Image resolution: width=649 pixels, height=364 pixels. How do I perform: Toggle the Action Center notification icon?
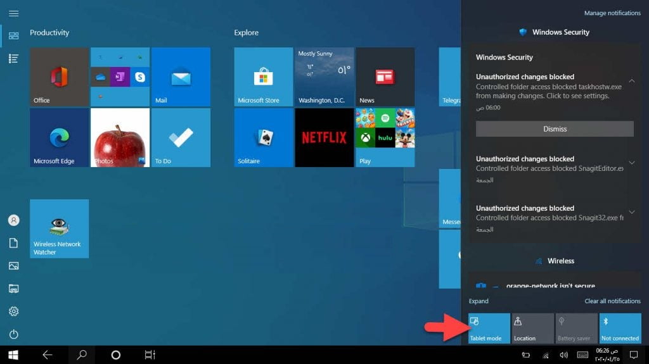tap(634, 355)
